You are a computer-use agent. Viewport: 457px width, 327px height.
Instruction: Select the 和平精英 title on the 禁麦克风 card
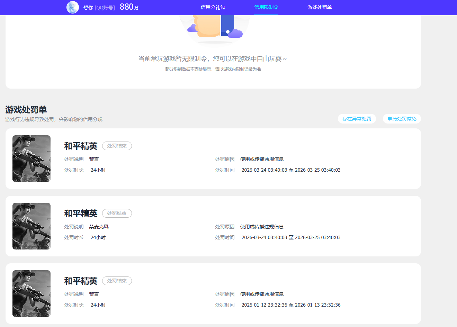coord(81,214)
